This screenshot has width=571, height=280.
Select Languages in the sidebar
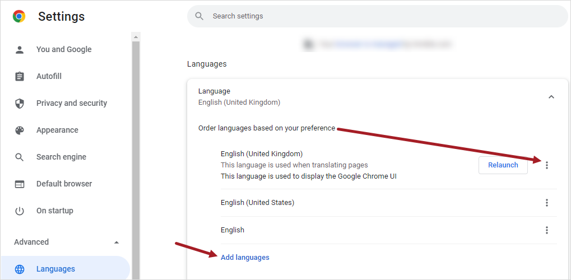click(65, 269)
